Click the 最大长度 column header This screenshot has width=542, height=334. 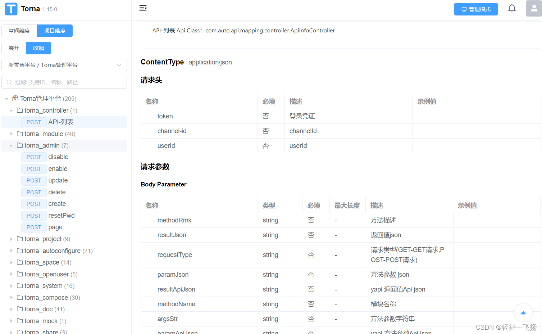(x=347, y=206)
